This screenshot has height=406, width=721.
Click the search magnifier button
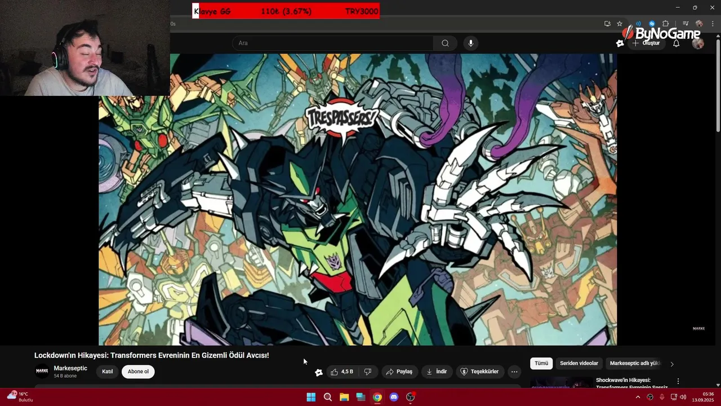coord(445,43)
